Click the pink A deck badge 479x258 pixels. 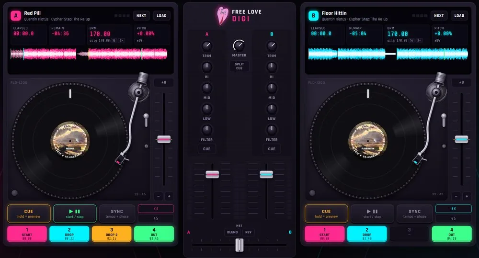coord(16,16)
